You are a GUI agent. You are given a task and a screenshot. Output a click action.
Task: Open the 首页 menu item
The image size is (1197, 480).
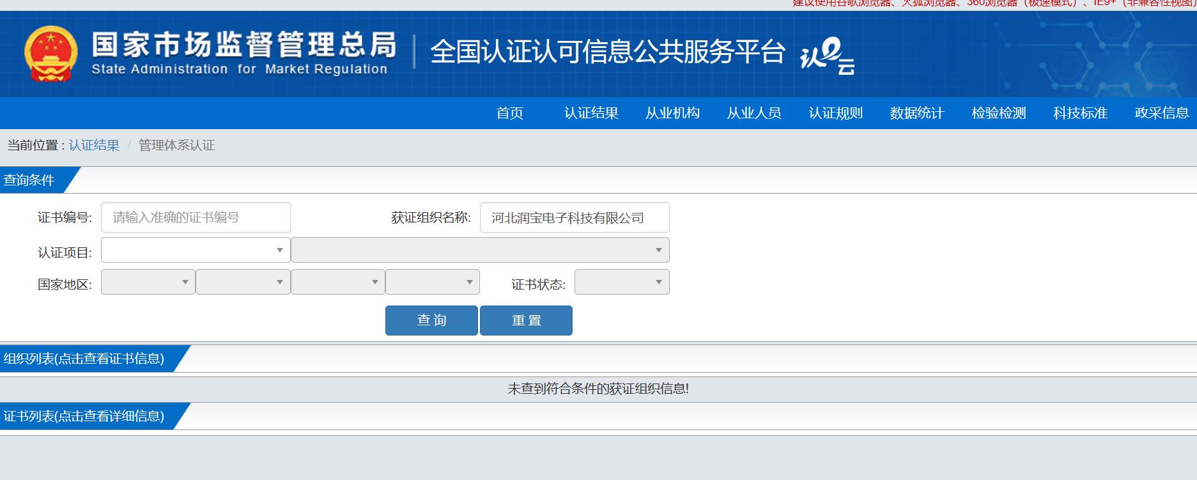[510, 113]
